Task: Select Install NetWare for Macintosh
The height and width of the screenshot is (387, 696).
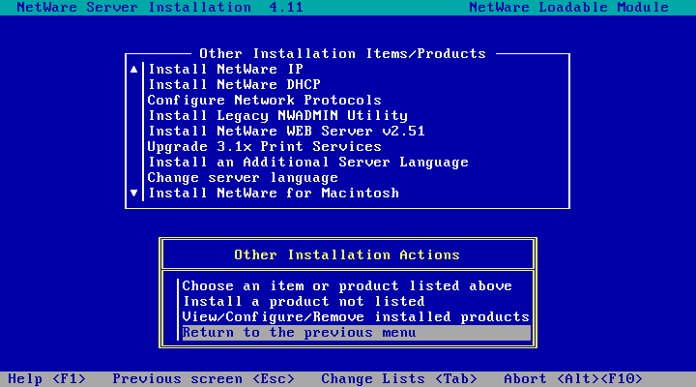Action: coord(274,193)
